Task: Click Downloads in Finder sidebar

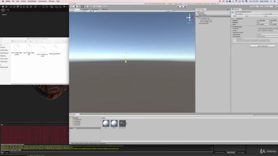Action: 4,62
